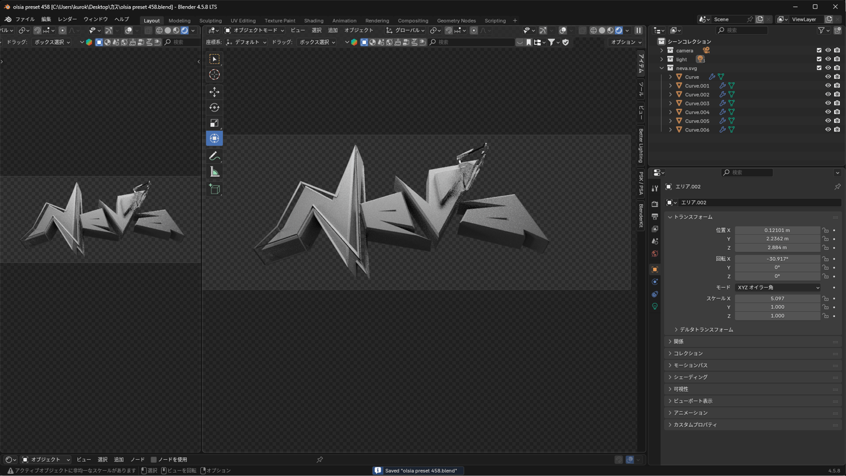Expand the Curve.002 tree item
Image resolution: width=846 pixels, height=476 pixels.
click(671, 95)
